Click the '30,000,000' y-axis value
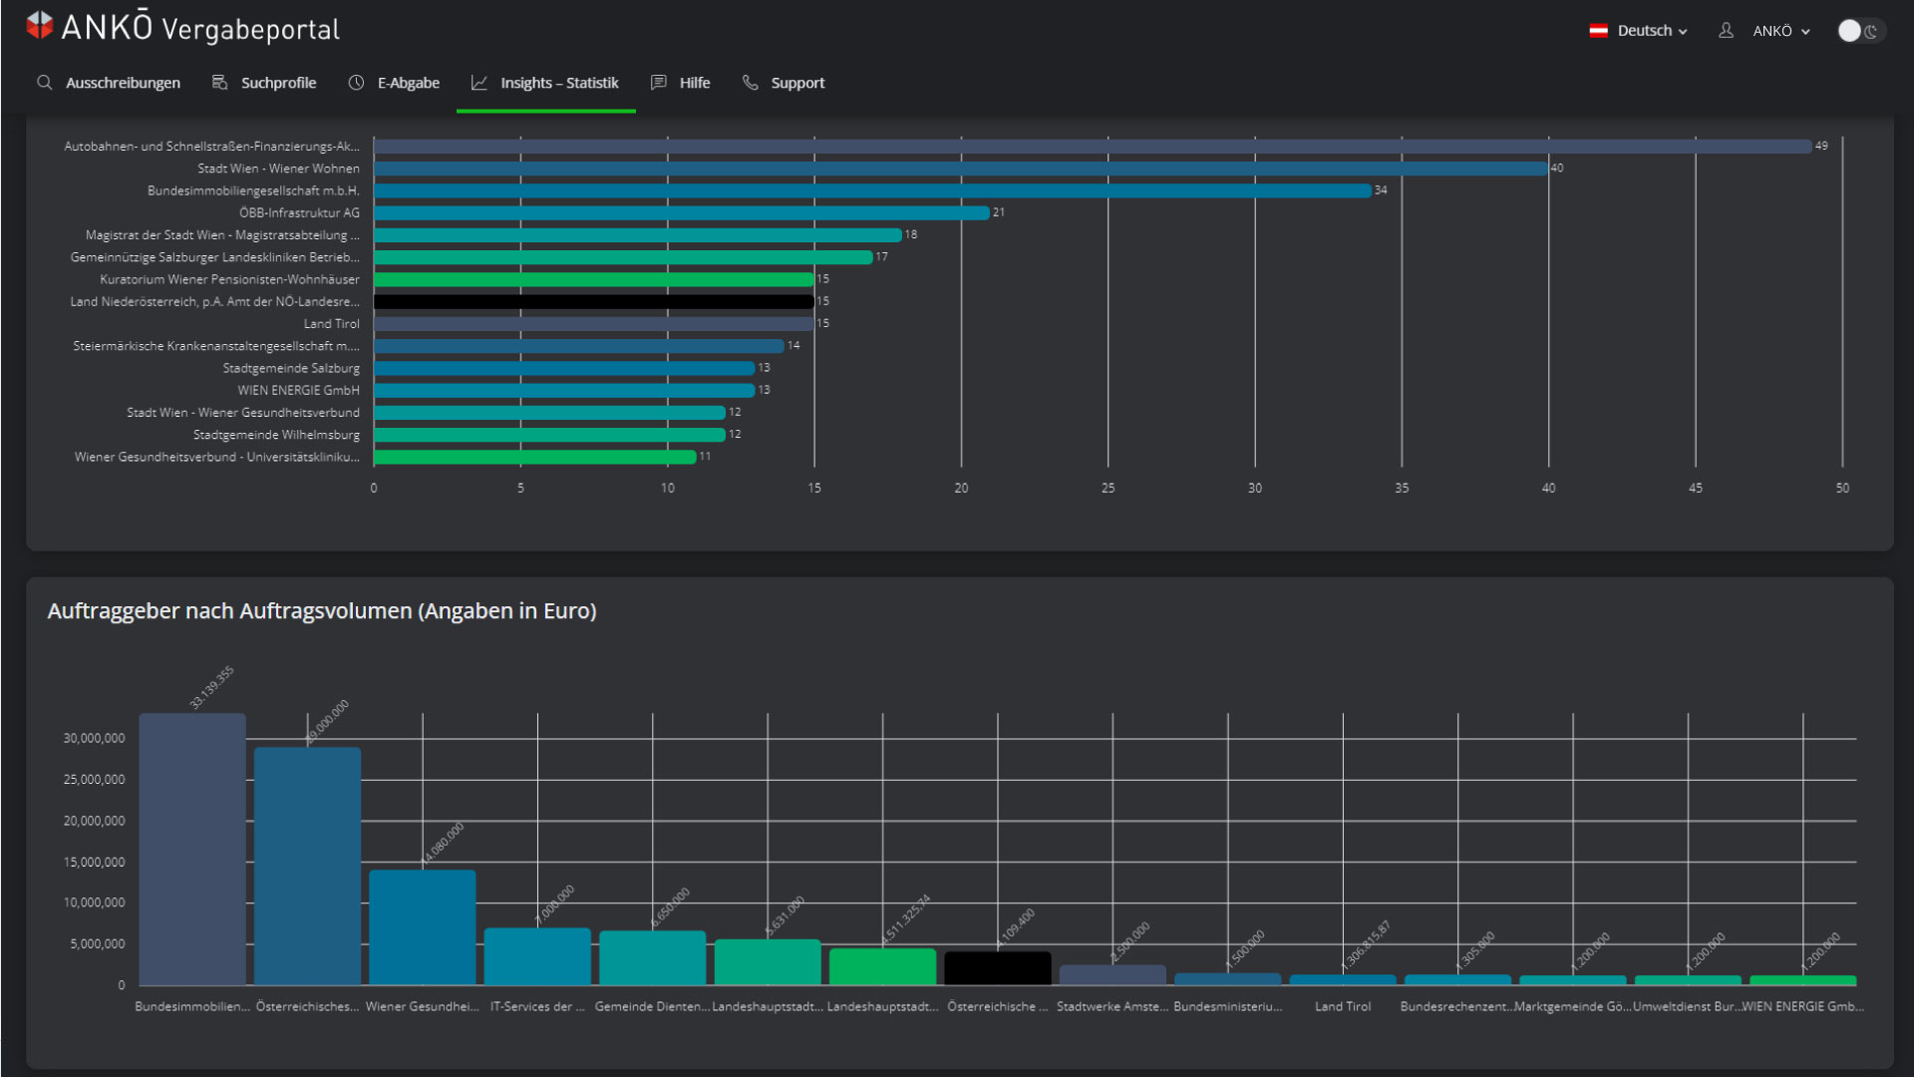The height and width of the screenshot is (1077, 1914). 94,739
